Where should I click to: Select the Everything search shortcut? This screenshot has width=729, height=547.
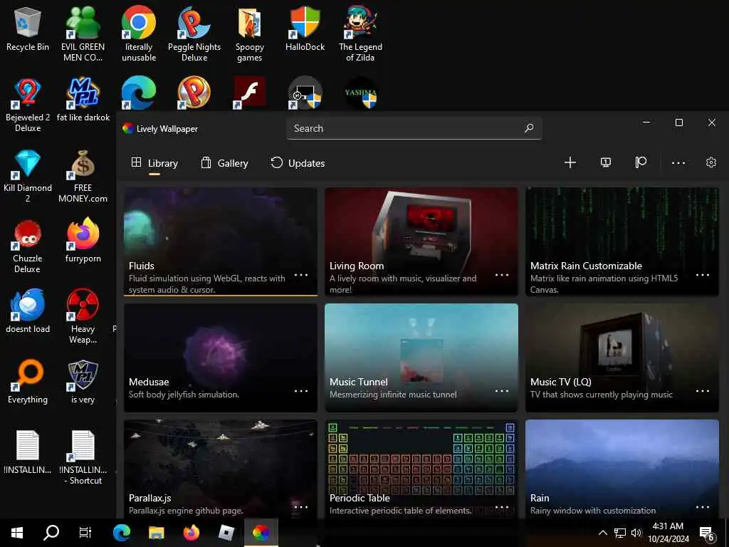tap(28, 382)
